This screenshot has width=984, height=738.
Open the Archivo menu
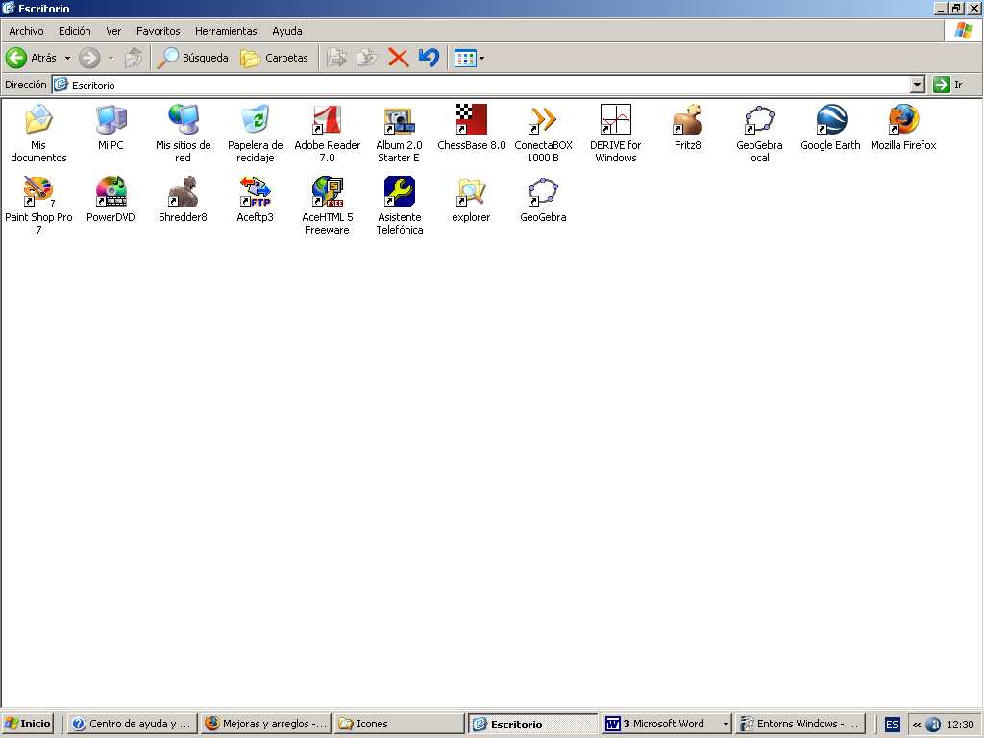26,31
